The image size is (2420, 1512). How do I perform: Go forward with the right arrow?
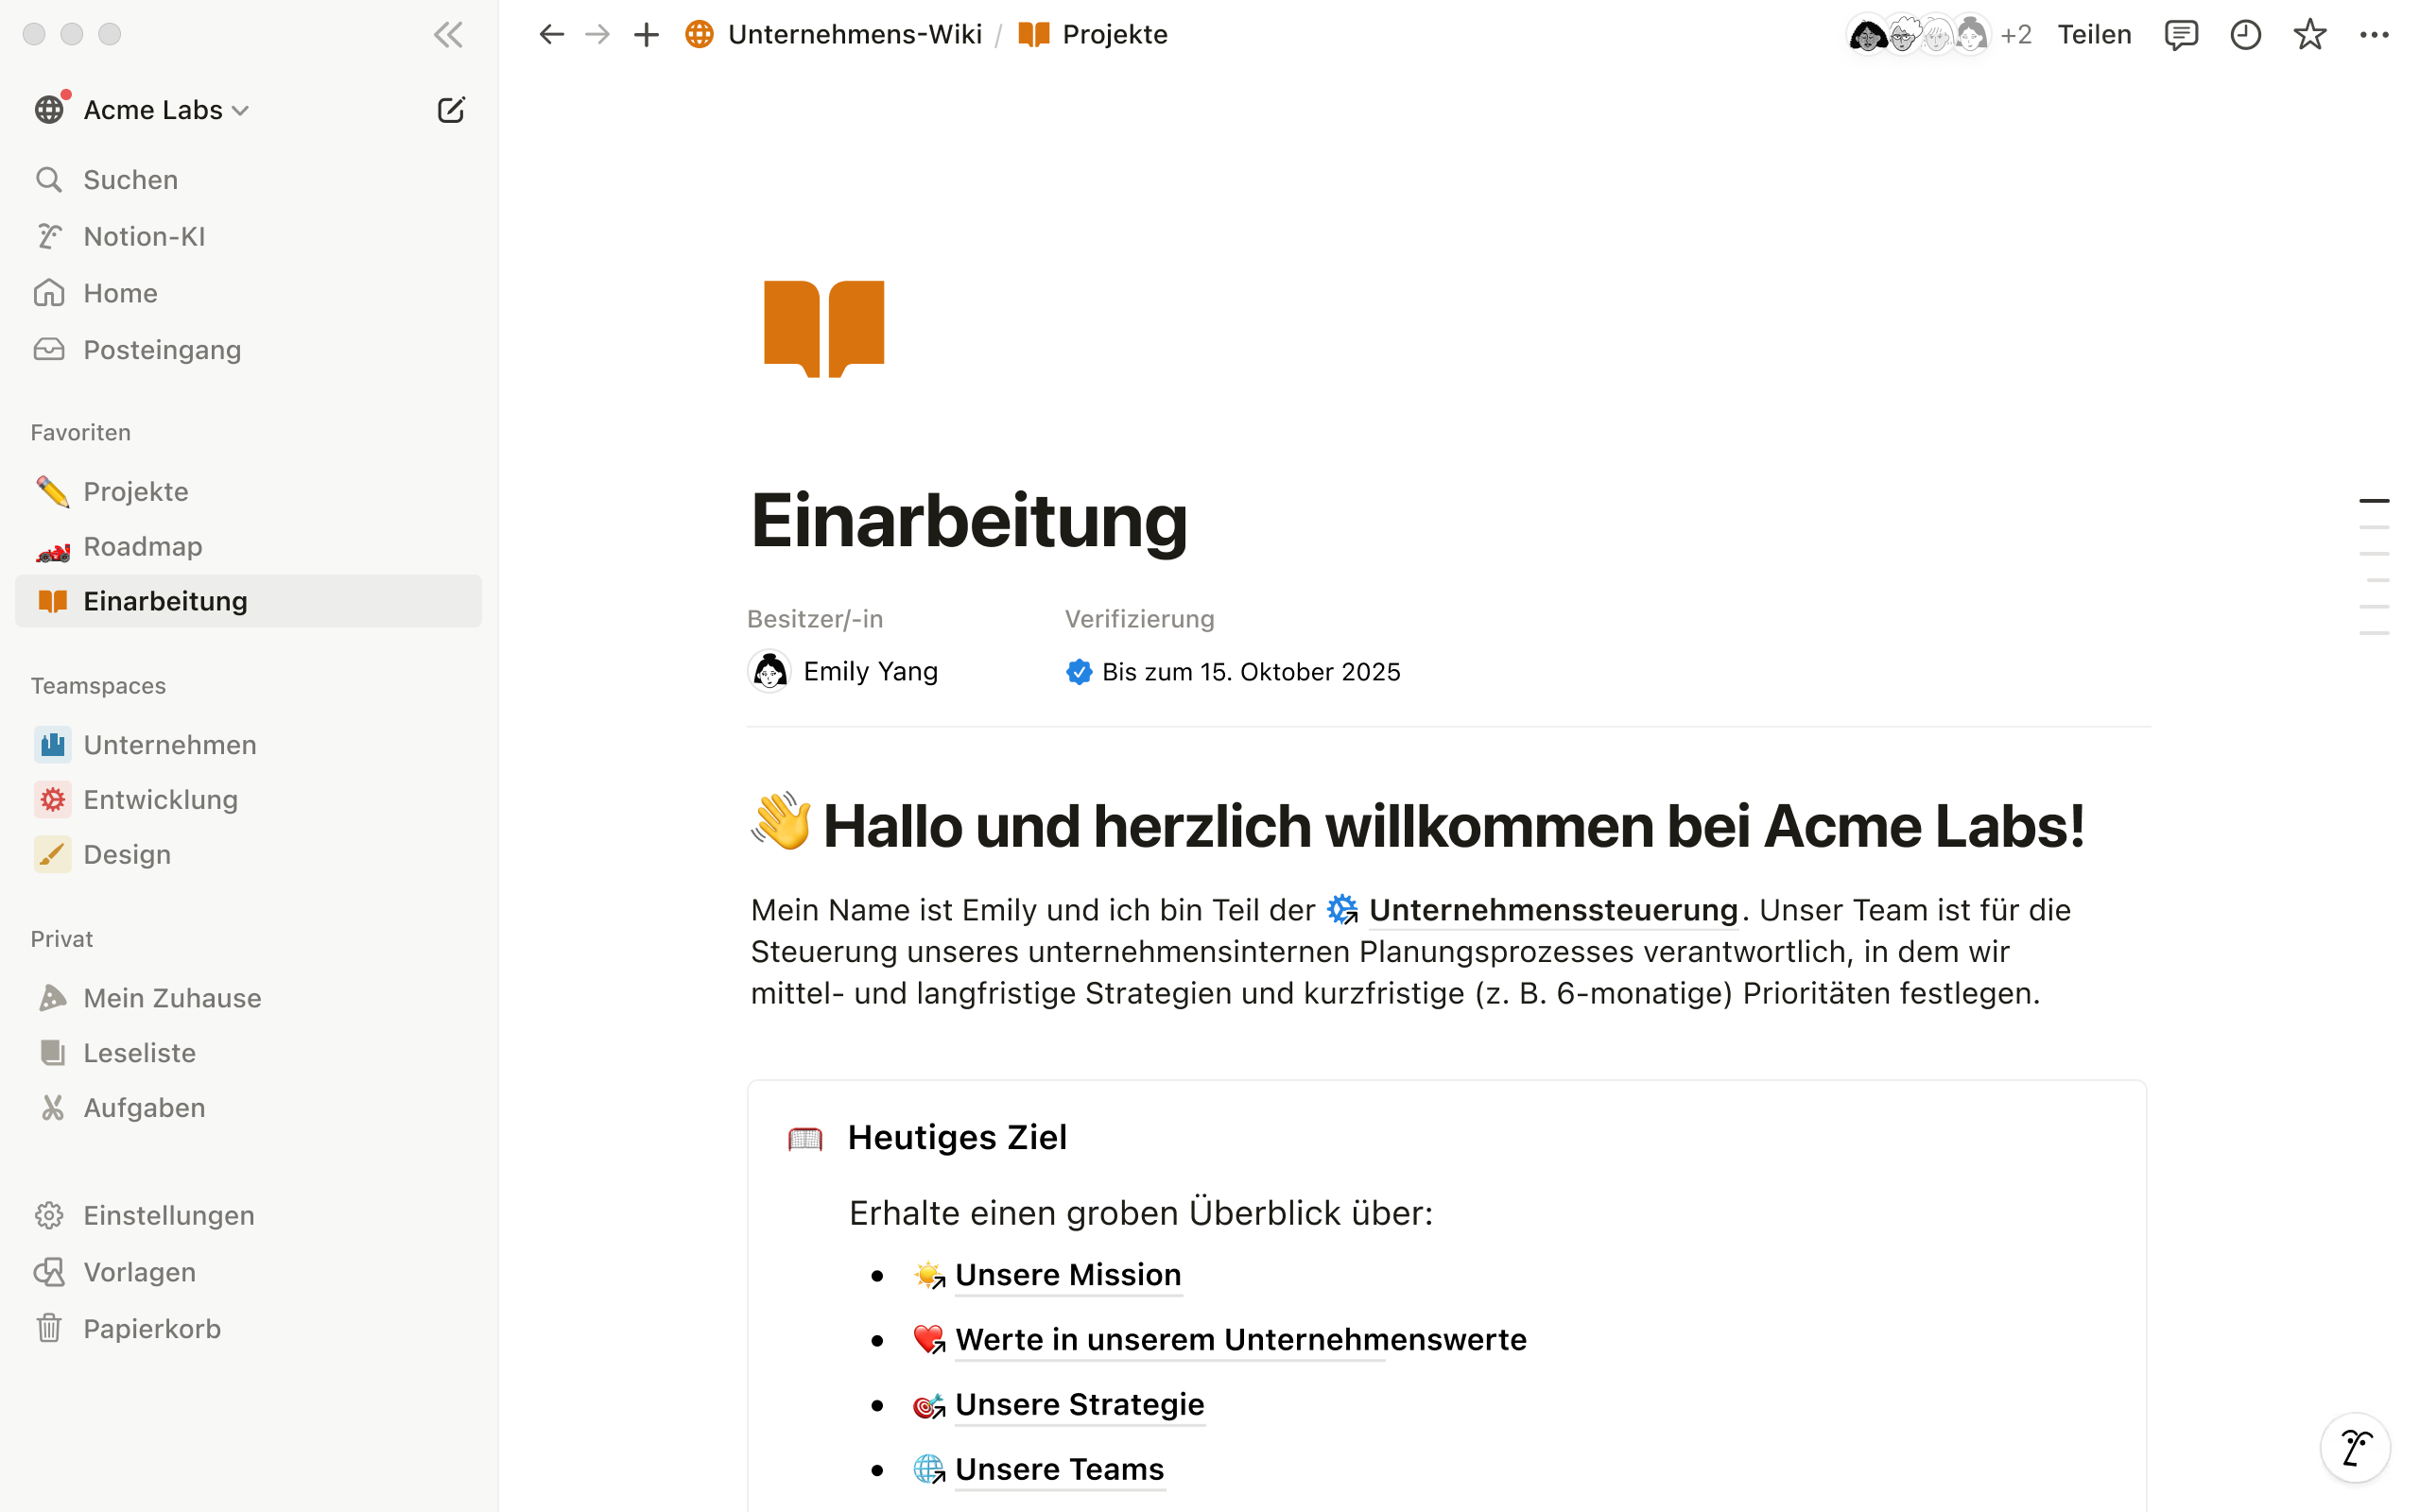(598, 35)
